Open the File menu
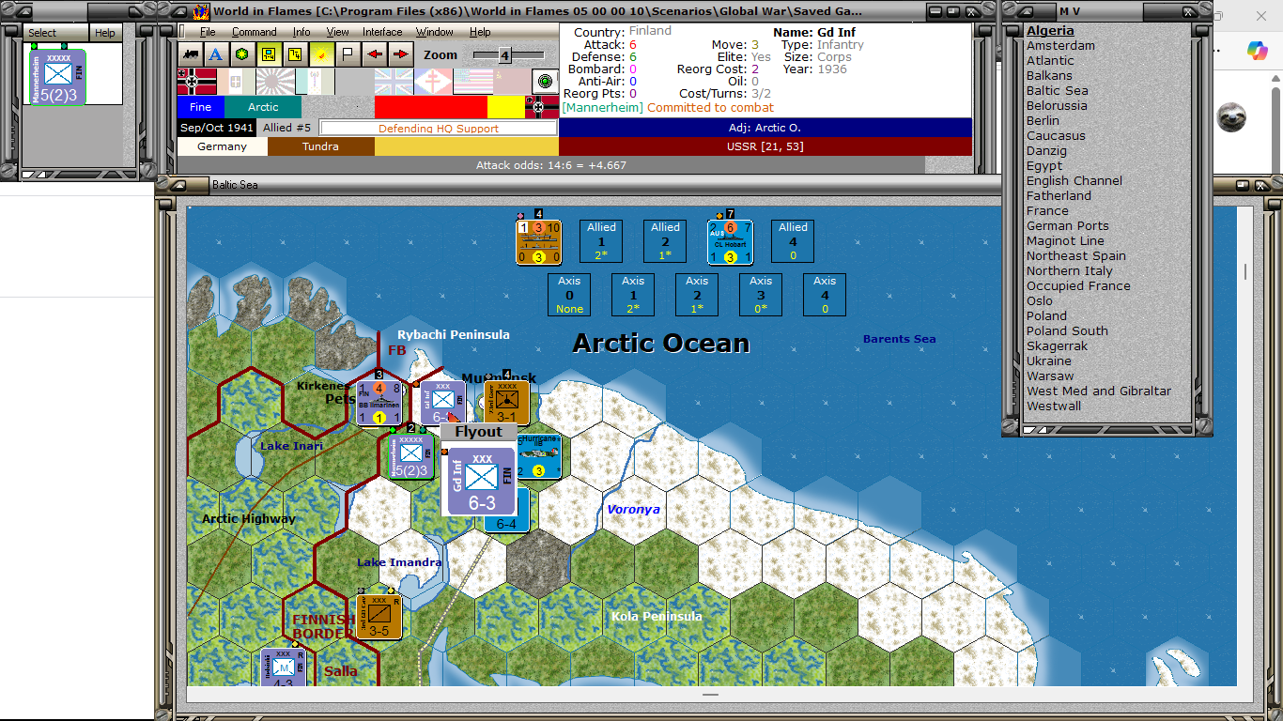This screenshot has width=1283, height=721. 208,32
